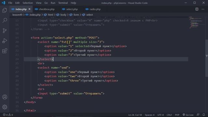Click option value="one" line

click(x=79, y=72)
